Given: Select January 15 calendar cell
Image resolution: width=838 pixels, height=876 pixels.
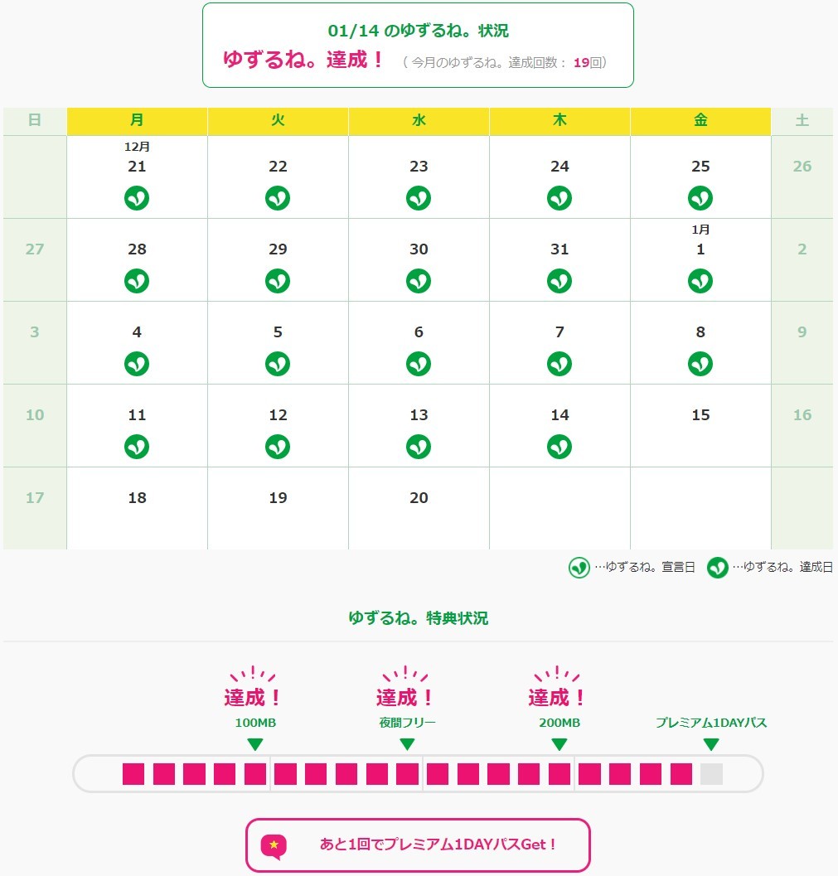Looking at the screenshot, I should click(700, 425).
